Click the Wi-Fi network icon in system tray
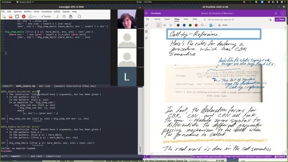Screen dimensions: 288x162 point(269,2)
